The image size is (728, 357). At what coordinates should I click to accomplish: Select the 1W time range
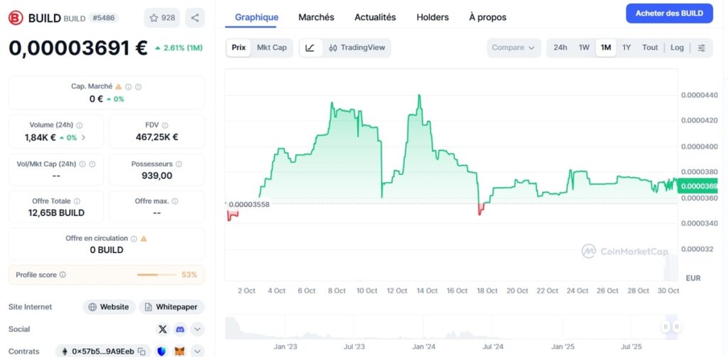[584, 48]
